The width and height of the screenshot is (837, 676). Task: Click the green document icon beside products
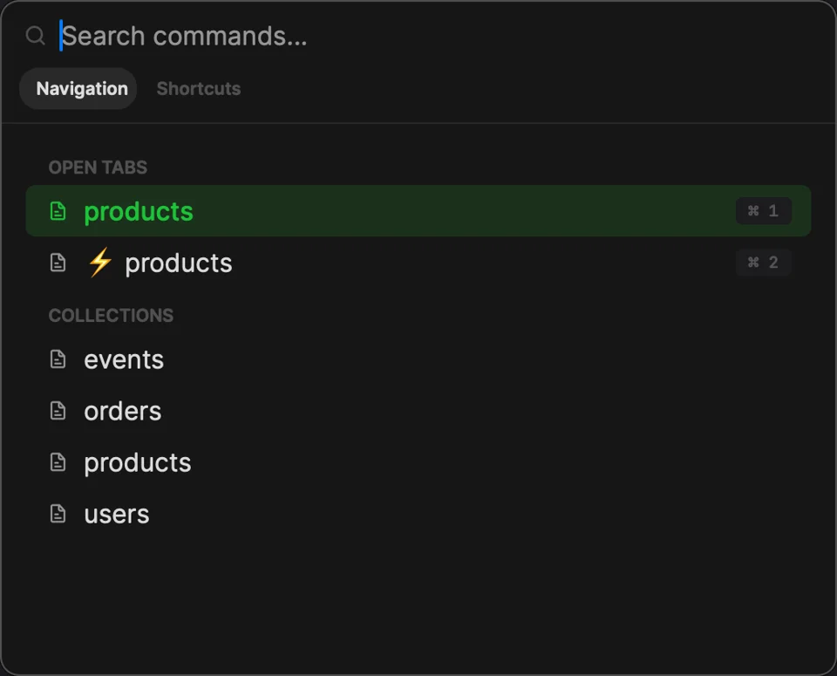(x=58, y=211)
